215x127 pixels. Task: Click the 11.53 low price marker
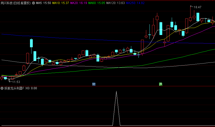click(16, 82)
